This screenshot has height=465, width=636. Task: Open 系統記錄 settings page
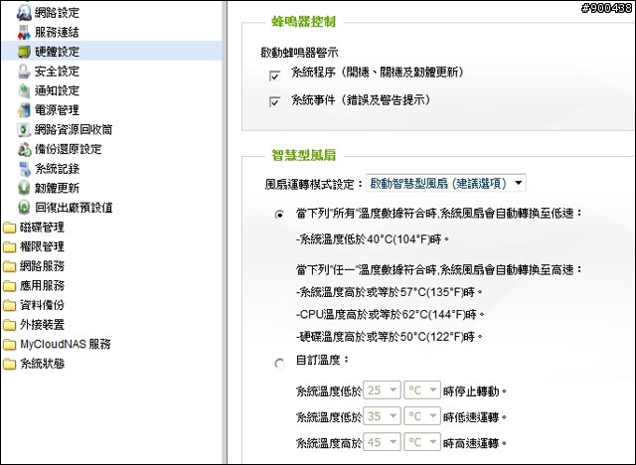tap(57, 169)
